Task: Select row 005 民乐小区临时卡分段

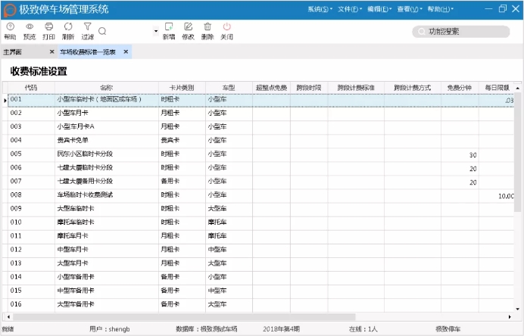Action: pos(83,154)
